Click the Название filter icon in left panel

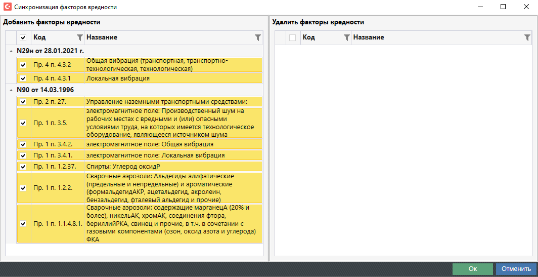[258, 37]
